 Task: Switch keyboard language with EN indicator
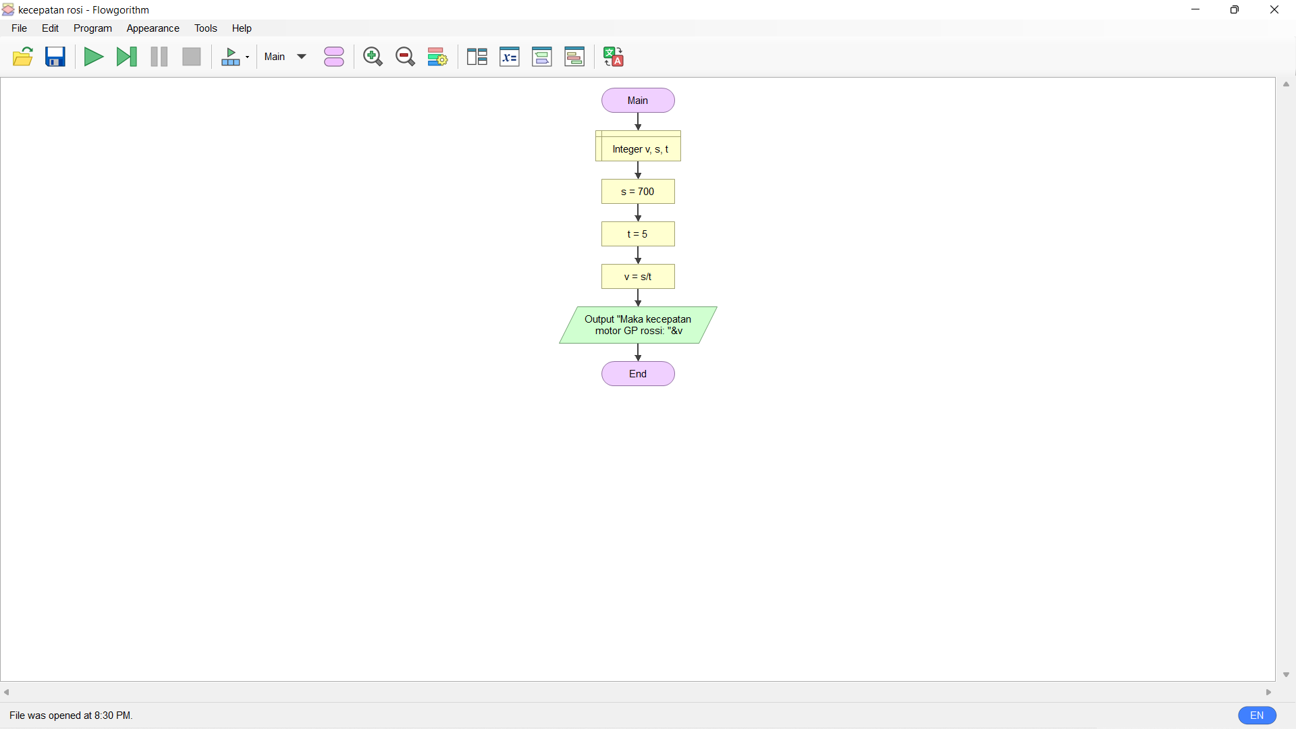(x=1257, y=715)
